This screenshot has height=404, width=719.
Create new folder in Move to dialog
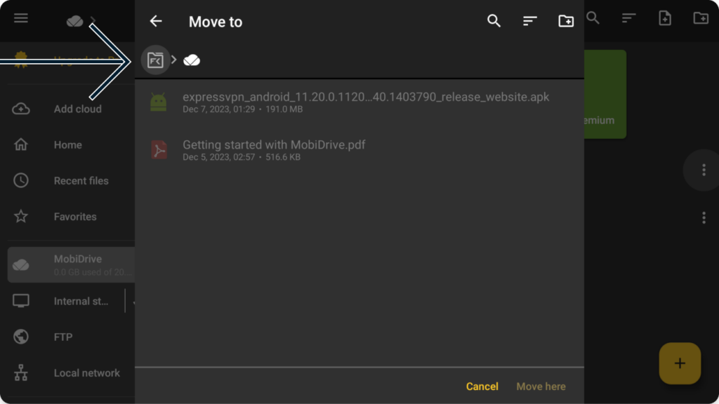(566, 21)
